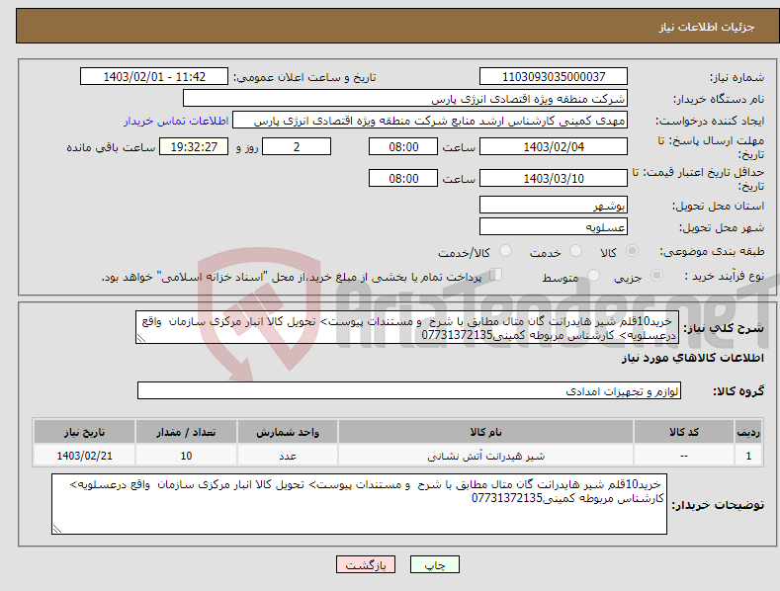780x591 pixels.
Task: Click the گروه کالا field لوازم و تجهیزات امدادی
Action: (409, 391)
